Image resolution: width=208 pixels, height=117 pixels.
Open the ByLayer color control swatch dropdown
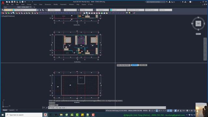tap(118, 10)
